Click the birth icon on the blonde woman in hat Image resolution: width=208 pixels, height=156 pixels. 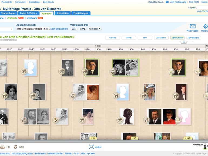[144, 96]
